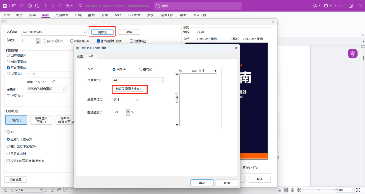This screenshot has height=194, width=365.
Task: Open the 页面管理 menu tab
Action: coord(62,15)
